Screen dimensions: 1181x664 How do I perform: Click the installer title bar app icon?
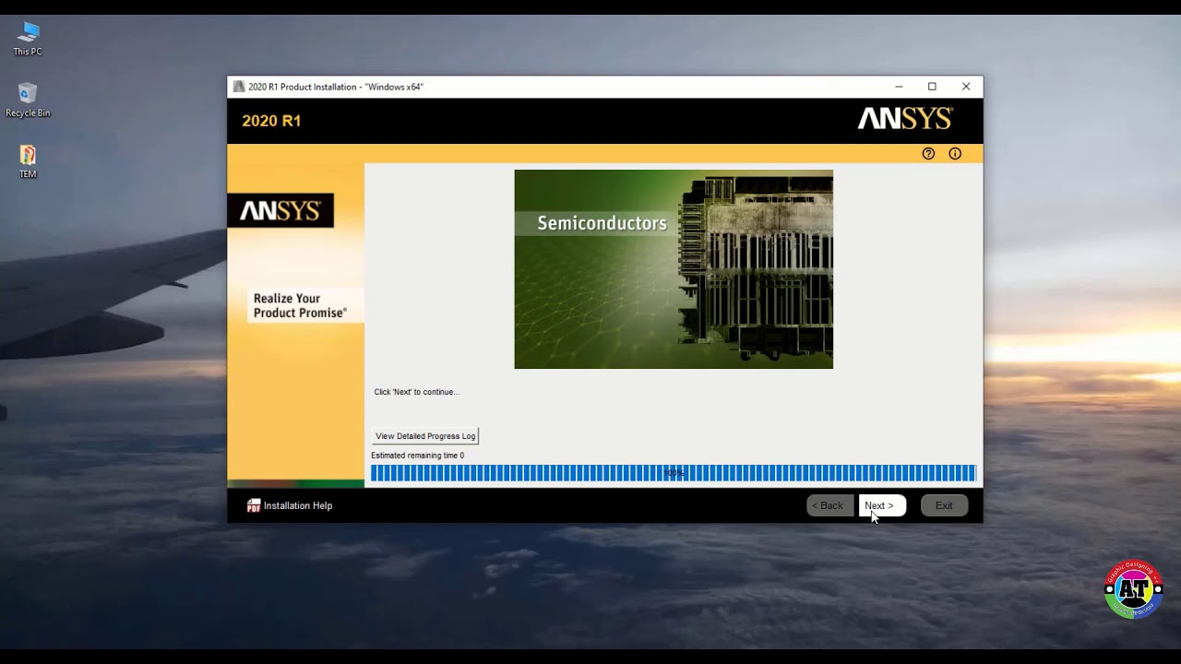(239, 87)
